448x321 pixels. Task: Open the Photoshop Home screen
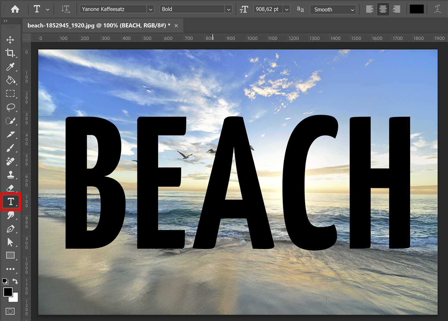click(15, 9)
